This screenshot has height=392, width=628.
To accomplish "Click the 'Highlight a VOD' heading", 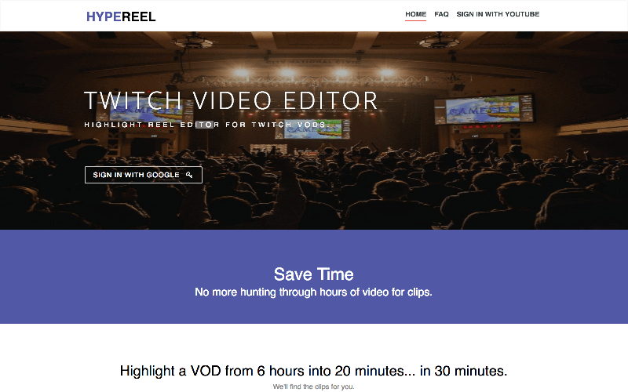I will coord(313,371).
